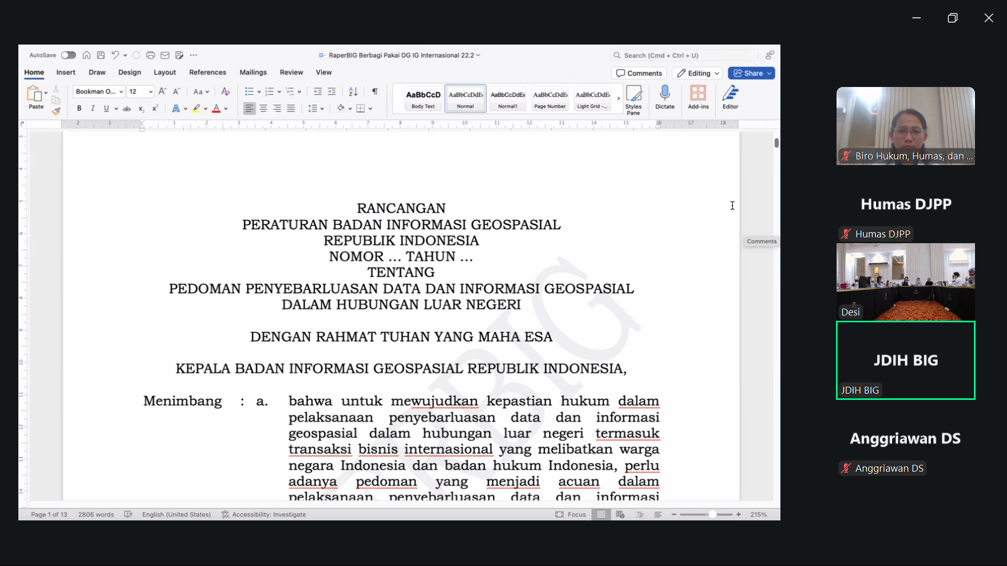Viewport: 1007px width, 566px height.
Task: Toggle the AutoSave switch
Action: tap(68, 55)
